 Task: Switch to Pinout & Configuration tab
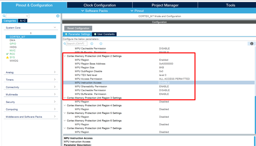34,5
